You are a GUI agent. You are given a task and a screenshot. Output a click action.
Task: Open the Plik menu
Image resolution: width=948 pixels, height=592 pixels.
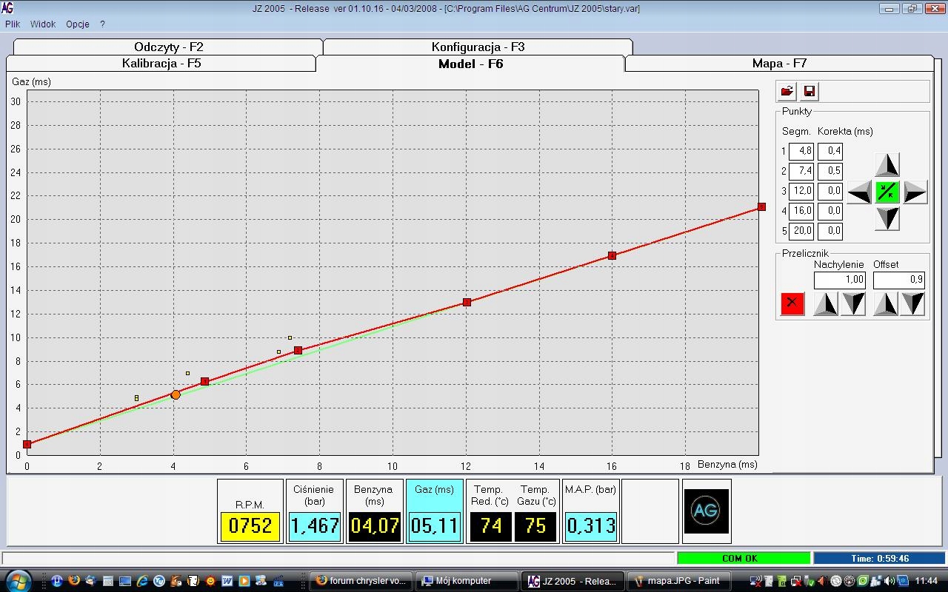(x=13, y=24)
